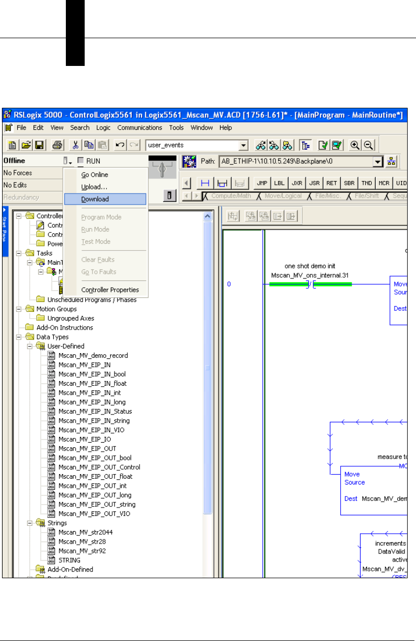Click the Zoom Out magnifier icon
The image size is (416, 641).
pos(368,145)
